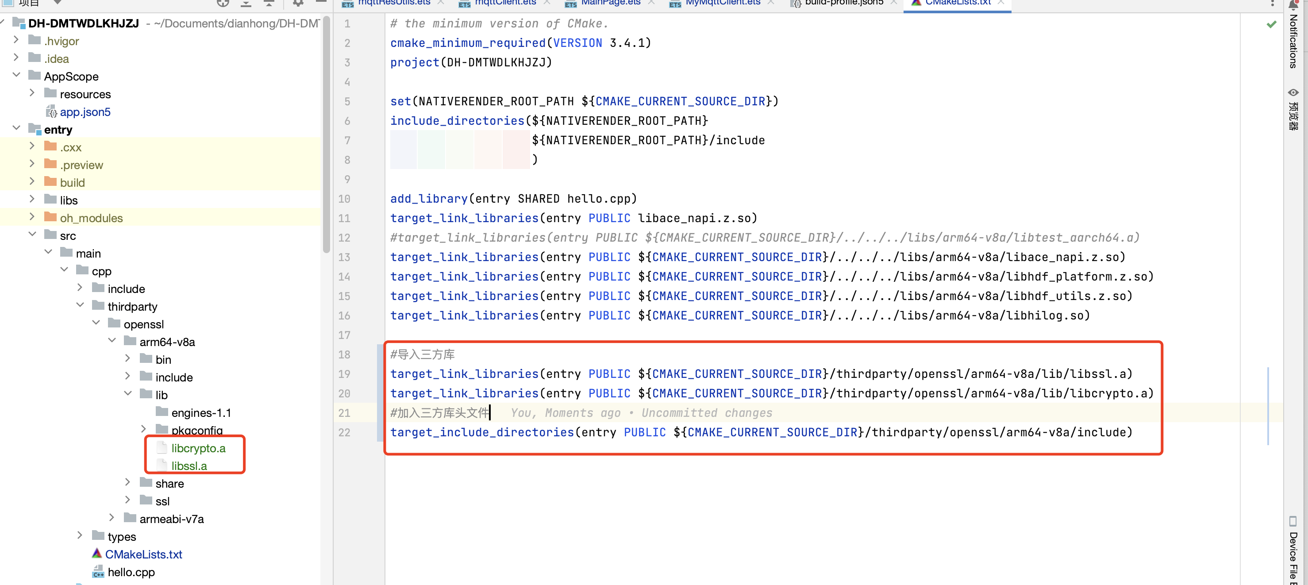Open CMakeLists.txt in the project tree
Viewport: 1308px width, 585px height.
(143, 554)
